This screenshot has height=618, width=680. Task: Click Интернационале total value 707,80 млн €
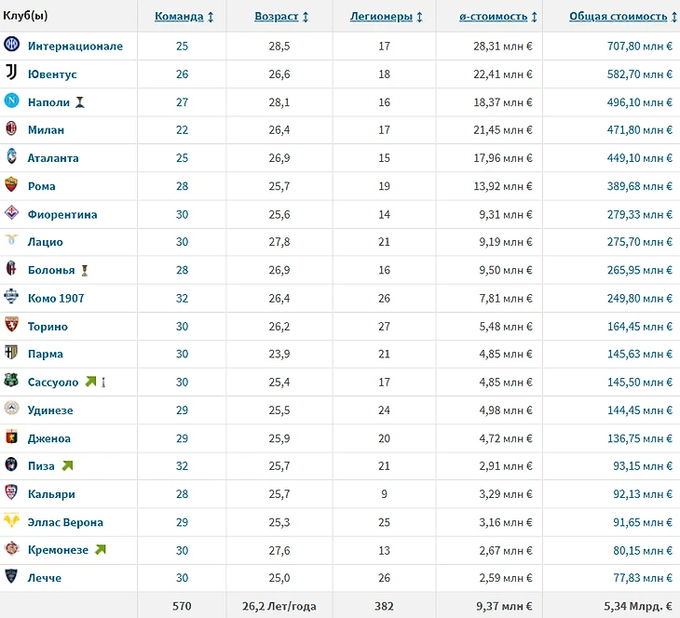640,46
